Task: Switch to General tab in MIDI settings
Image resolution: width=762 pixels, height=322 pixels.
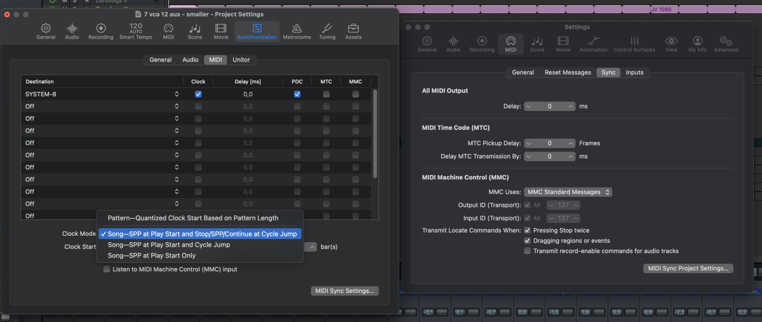Action: pos(523,72)
